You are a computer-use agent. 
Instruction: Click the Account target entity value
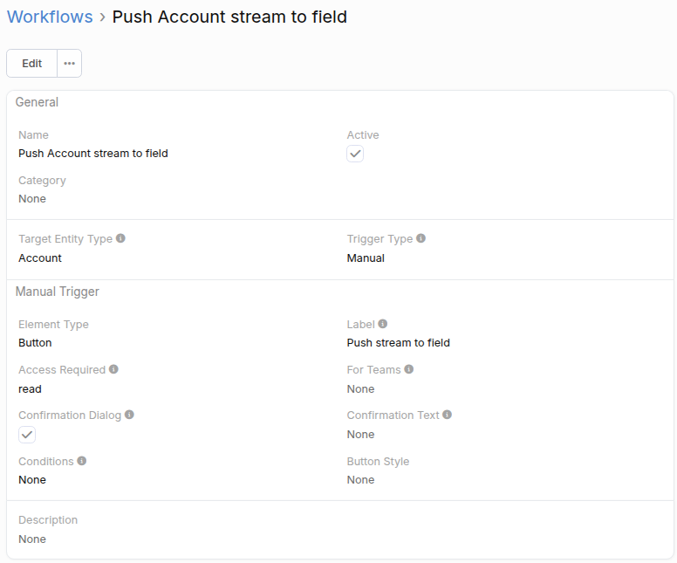(40, 258)
